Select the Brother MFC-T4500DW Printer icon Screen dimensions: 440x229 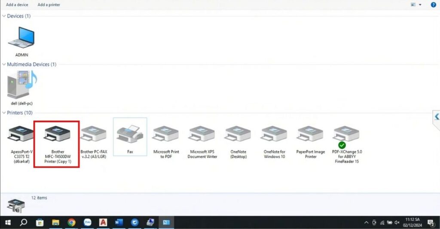tap(58, 136)
